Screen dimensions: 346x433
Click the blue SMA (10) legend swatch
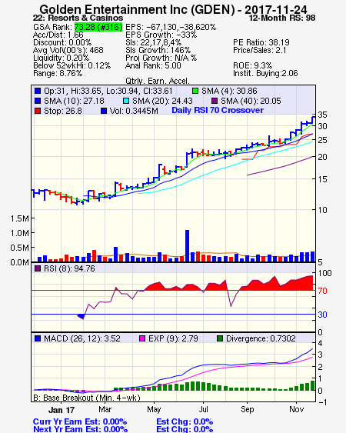tap(38, 101)
